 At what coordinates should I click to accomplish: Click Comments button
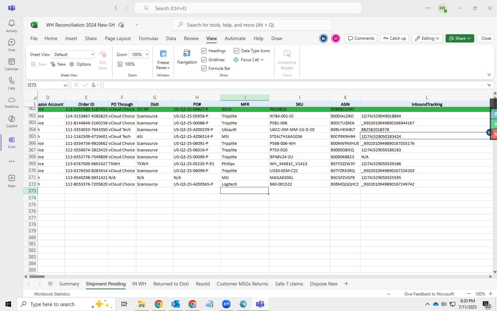click(361, 38)
